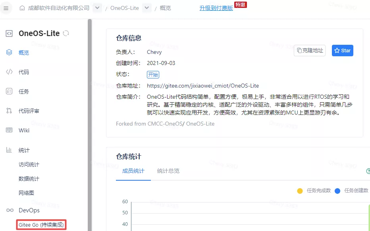Viewport: 370px width, 231px height.
Task: Click the 代码 code brackets icon
Action: click(9, 72)
